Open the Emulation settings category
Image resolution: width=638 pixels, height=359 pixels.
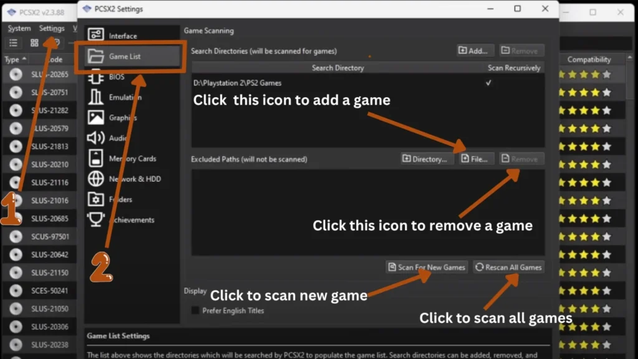point(132,97)
